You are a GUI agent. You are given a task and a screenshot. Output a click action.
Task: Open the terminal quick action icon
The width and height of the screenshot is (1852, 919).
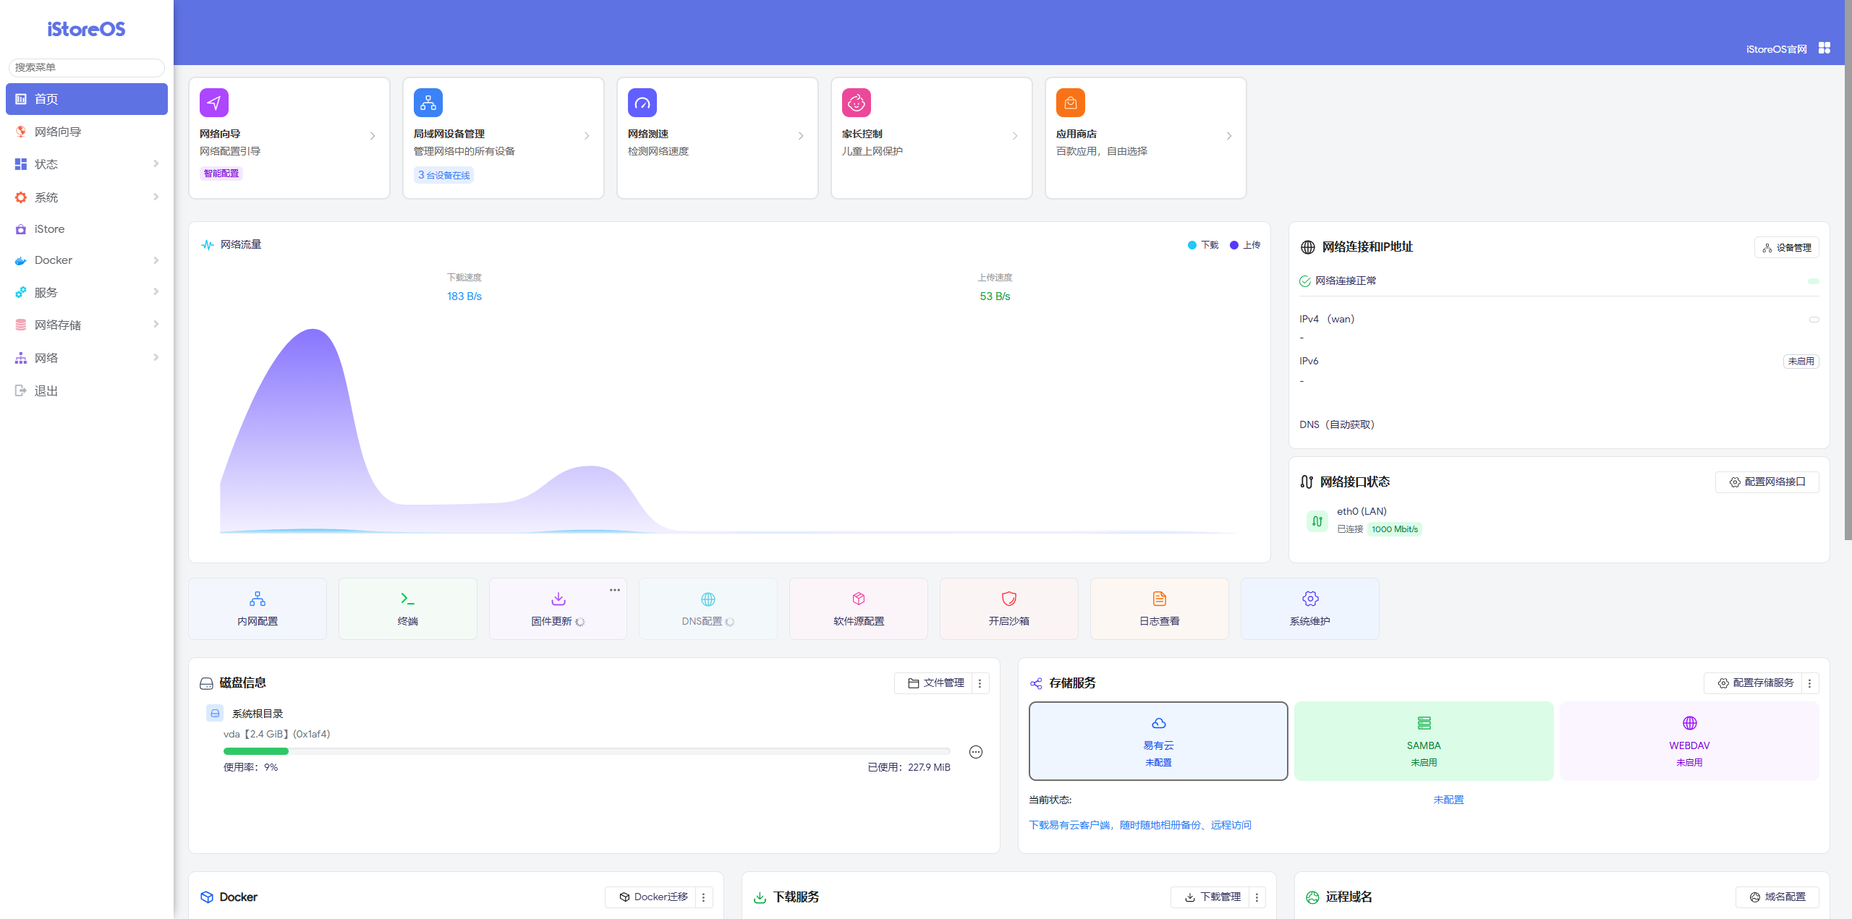pos(407,599)
